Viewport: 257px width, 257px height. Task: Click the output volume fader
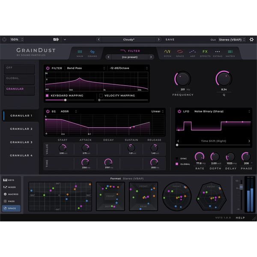(x=241, y=187)
